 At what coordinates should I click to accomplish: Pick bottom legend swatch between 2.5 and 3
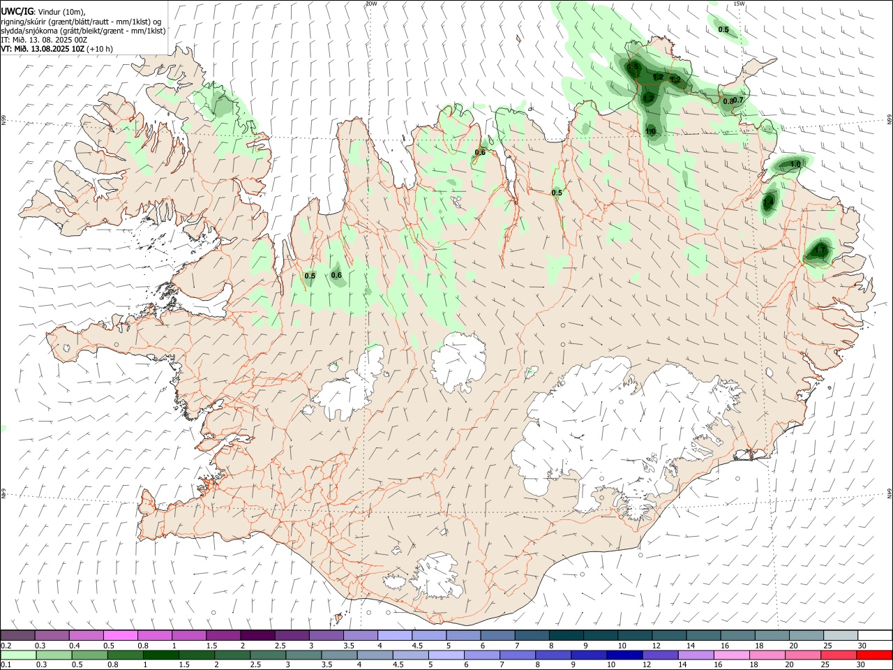pos(269,655)
